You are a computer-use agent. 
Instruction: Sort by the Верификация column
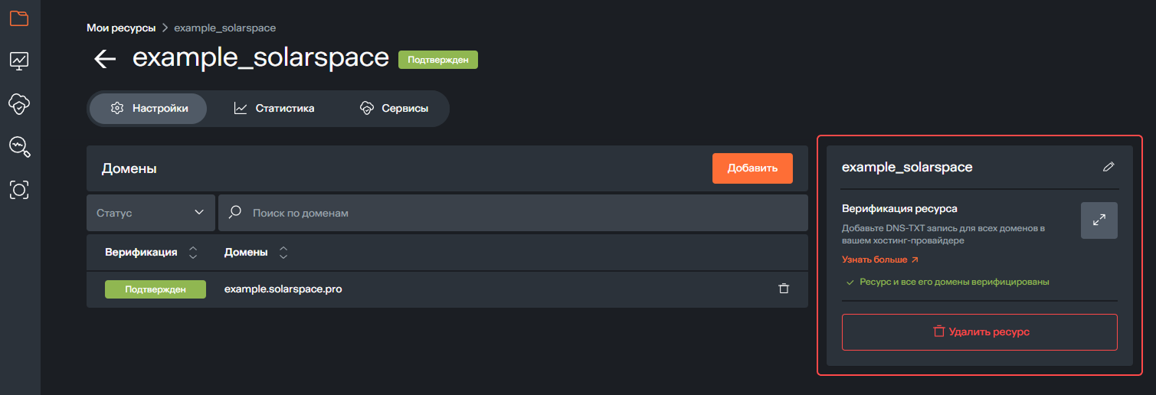point(193,252)
